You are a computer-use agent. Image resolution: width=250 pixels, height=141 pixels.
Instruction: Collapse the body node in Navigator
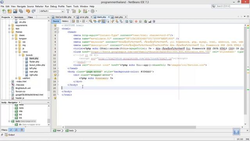pos(9,121)
